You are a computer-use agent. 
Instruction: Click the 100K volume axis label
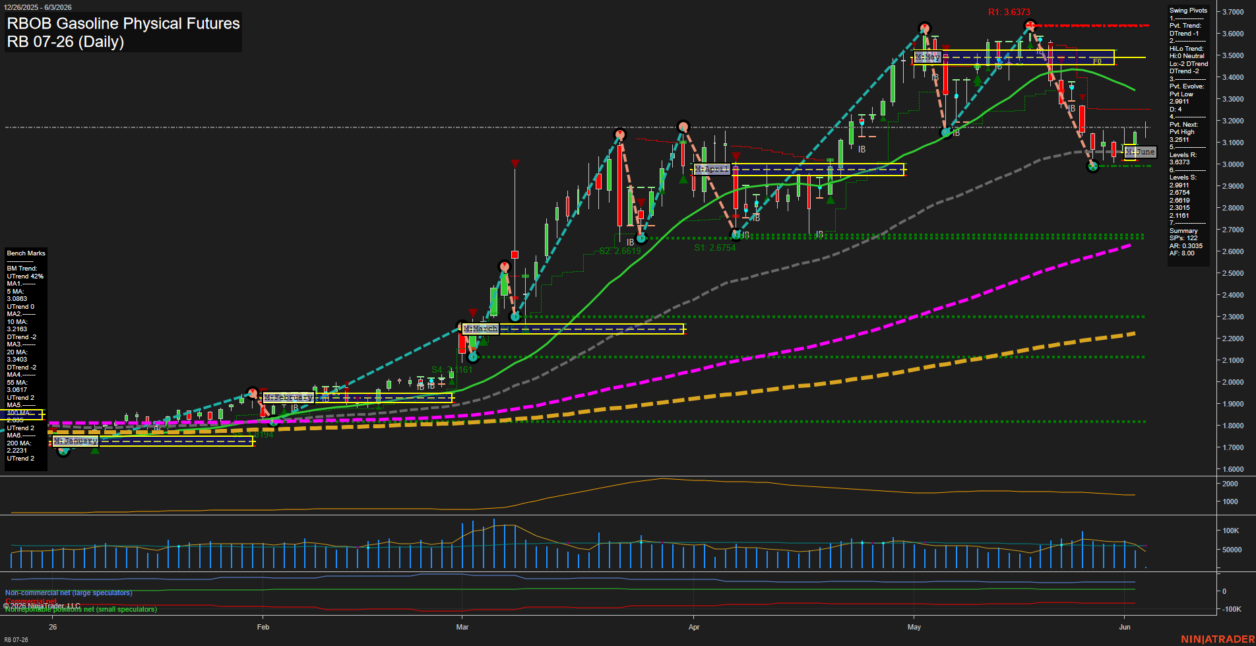coord(1231,531)
